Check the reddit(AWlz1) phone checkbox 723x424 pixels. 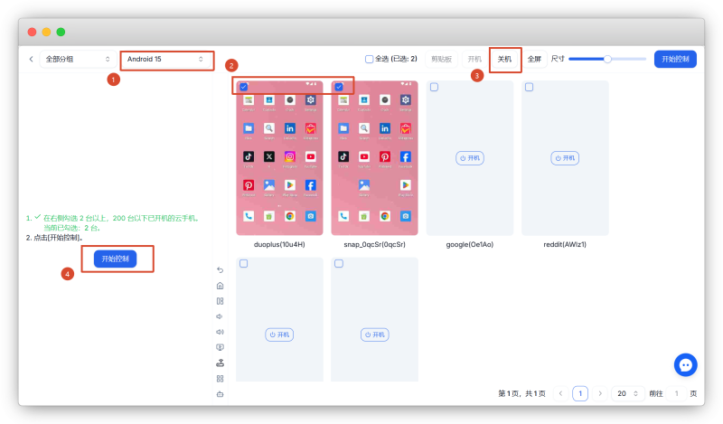click(529, 87)
